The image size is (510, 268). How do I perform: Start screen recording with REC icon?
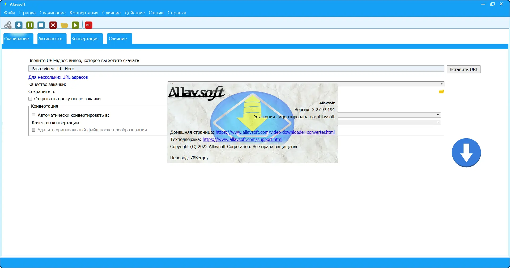(89, 25)
